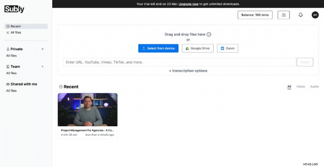Click the Enter URL input field
Image resolution: width=324 pixels, height=167 pixels.
pyautogui.click(x=179, y=62)
